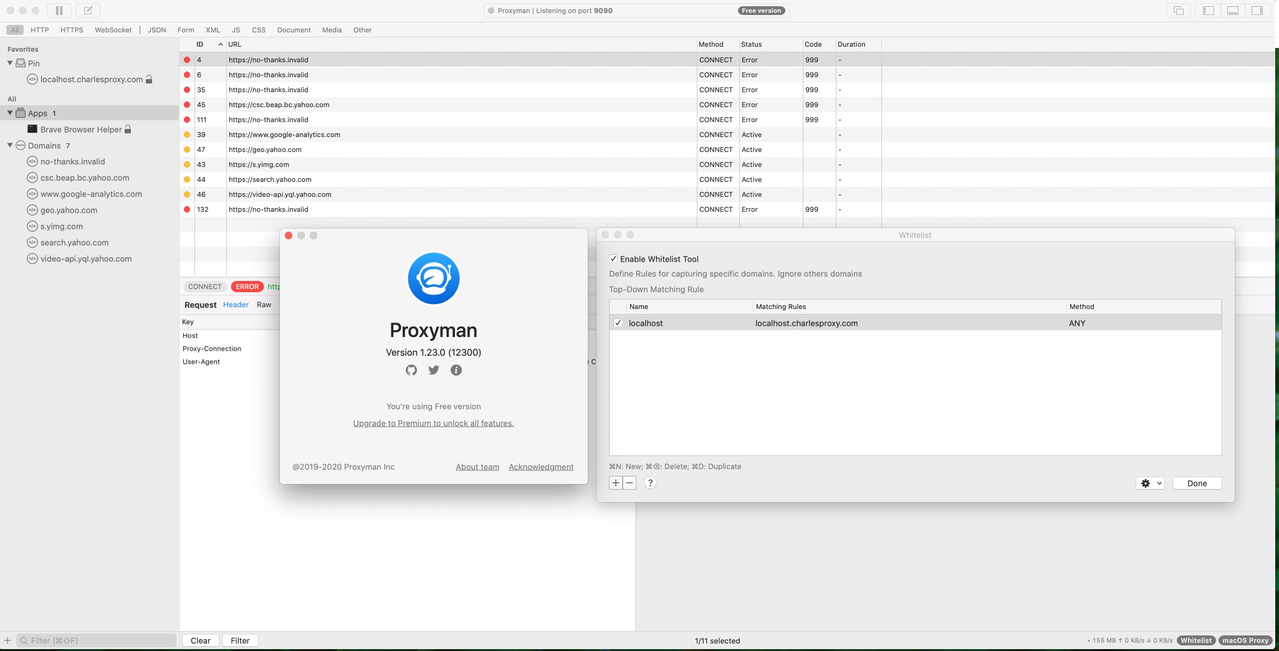Toggle the bottom panel layout icon
The height and width of the screenshot is (651, 1279).
[x=1233, y=11]
